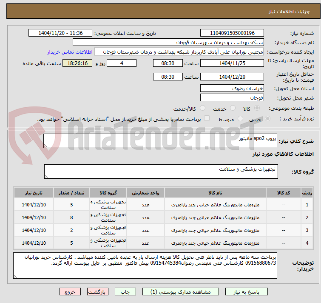Click the goods group cell in row 2

pos(108,217)
